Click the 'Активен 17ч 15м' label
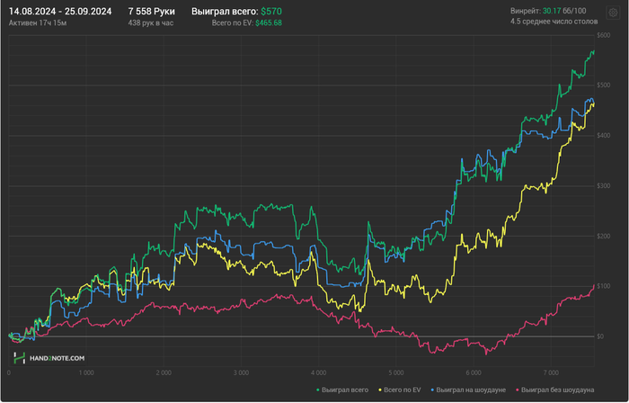 pos(38,22)
